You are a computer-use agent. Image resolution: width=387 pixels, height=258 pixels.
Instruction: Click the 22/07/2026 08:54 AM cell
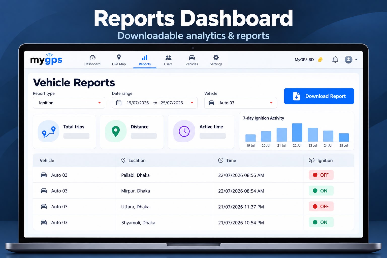241,191
